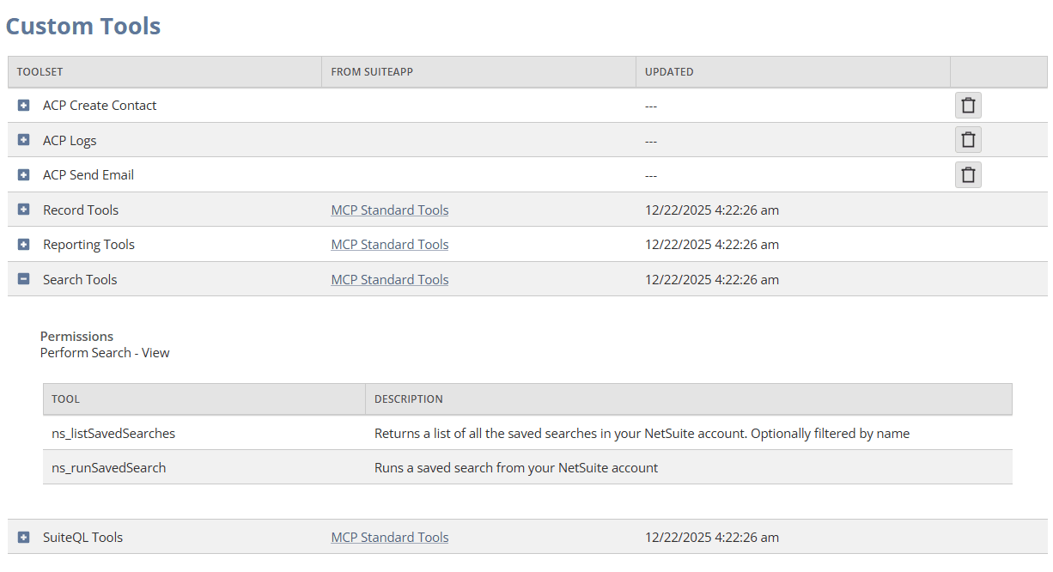Open MCP Standard Tools link for SuiteQL Tools

[x=390, y=537]
